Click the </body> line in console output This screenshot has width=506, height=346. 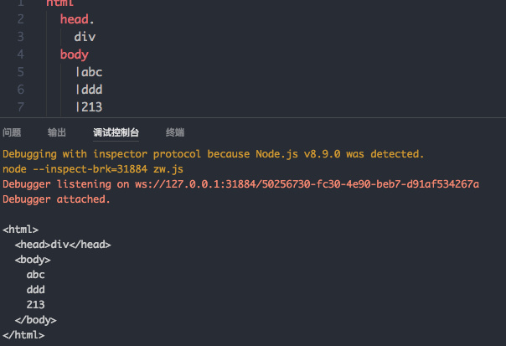click(35, 320)
